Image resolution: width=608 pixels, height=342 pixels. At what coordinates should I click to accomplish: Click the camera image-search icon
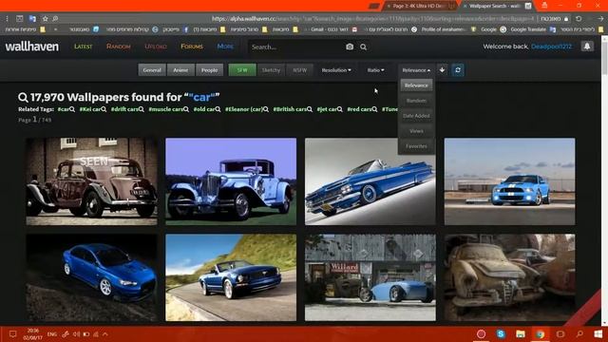coord(350,47)
